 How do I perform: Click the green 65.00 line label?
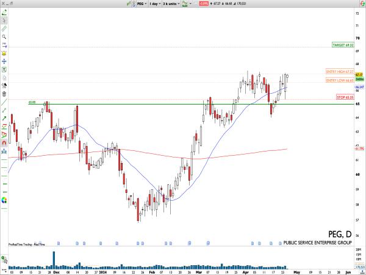tap(32, 102)
